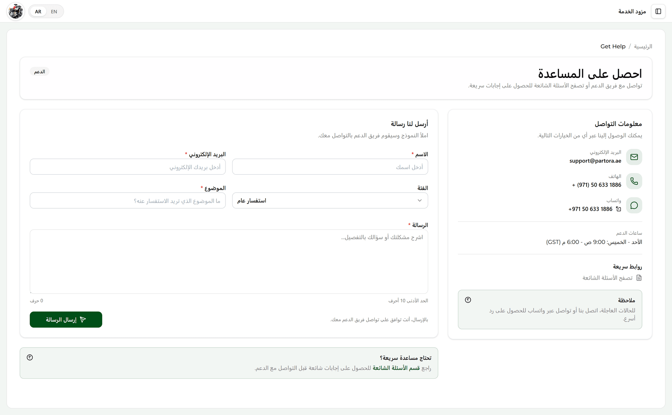Switch language to AR
Image resolution: width=672 pixels, height=415 pixels.
[38, 11]
